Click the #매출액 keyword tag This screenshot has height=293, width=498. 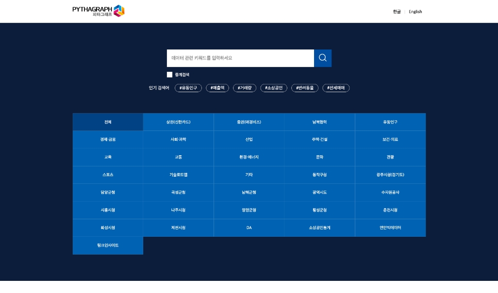coord(217,88)
